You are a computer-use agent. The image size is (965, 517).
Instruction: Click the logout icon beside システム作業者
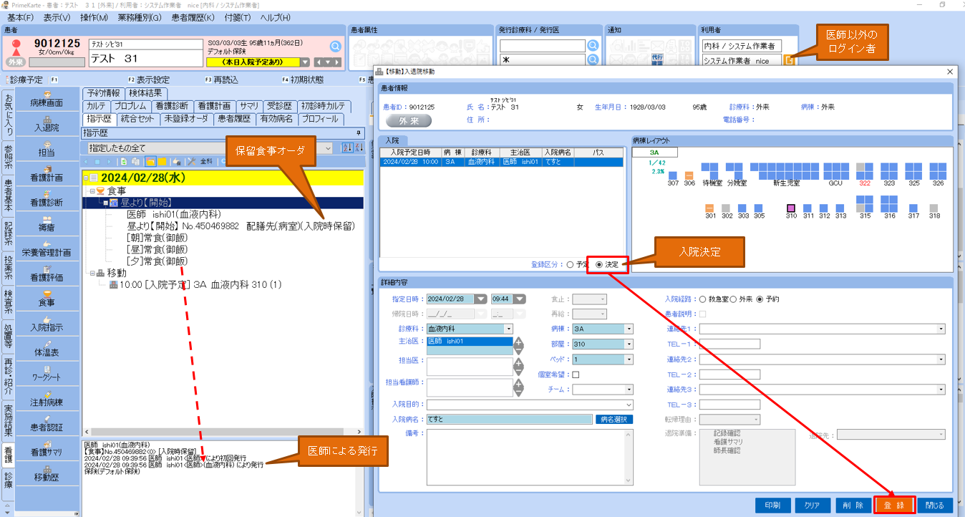point(789,61)
